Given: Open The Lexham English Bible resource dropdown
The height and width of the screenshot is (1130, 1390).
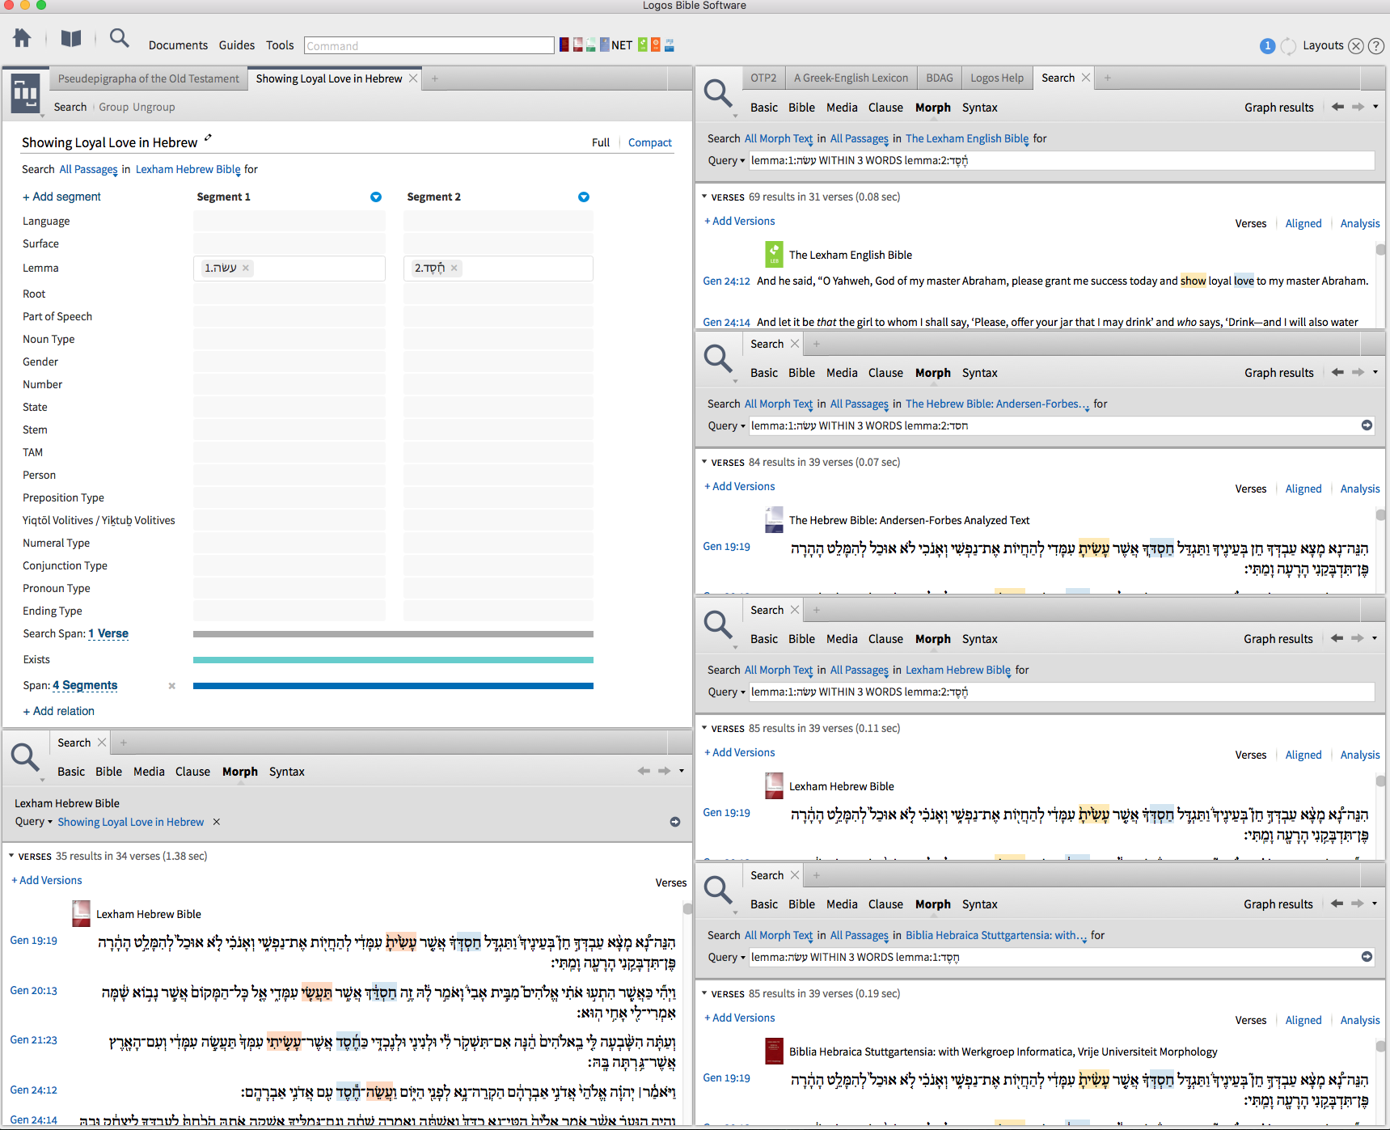Looking at the screenshot, I should tap(969, 139).
